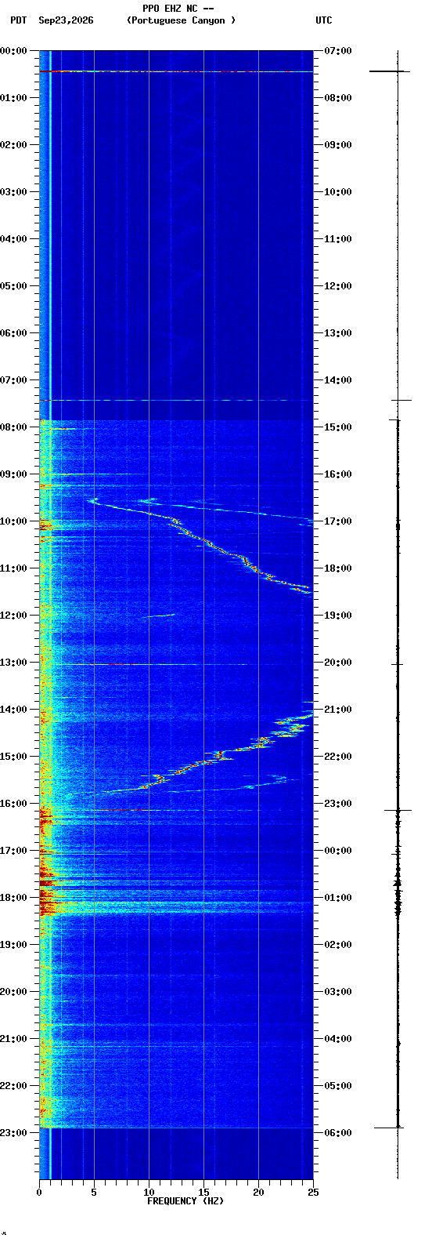This screenshot has height=1242, width=432.
Task: Select the 07:00 label on the PDT axis
Action: coord(14,380)
